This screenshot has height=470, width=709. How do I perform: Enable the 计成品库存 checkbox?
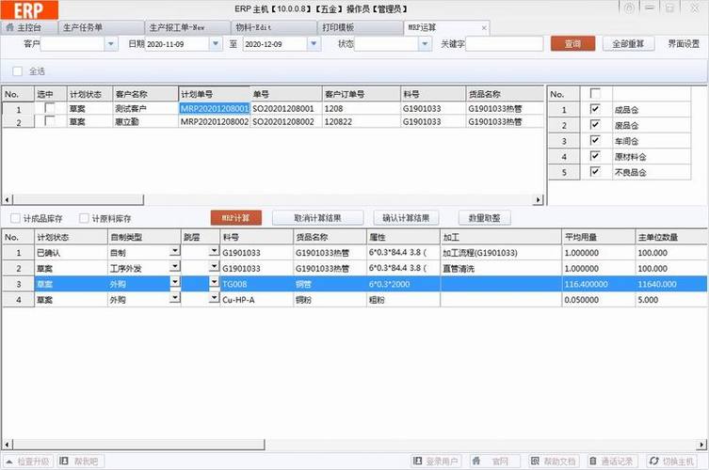[15, 217]
